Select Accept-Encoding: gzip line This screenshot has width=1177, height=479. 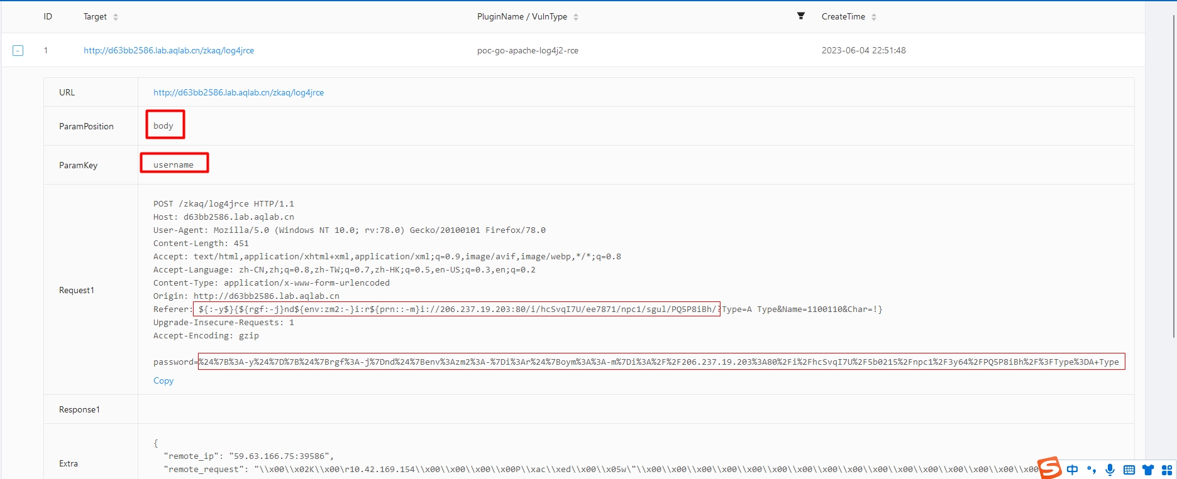[206, 335]
